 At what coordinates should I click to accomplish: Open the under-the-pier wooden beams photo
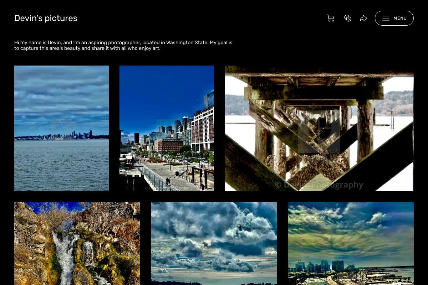[x=319, y=128]
